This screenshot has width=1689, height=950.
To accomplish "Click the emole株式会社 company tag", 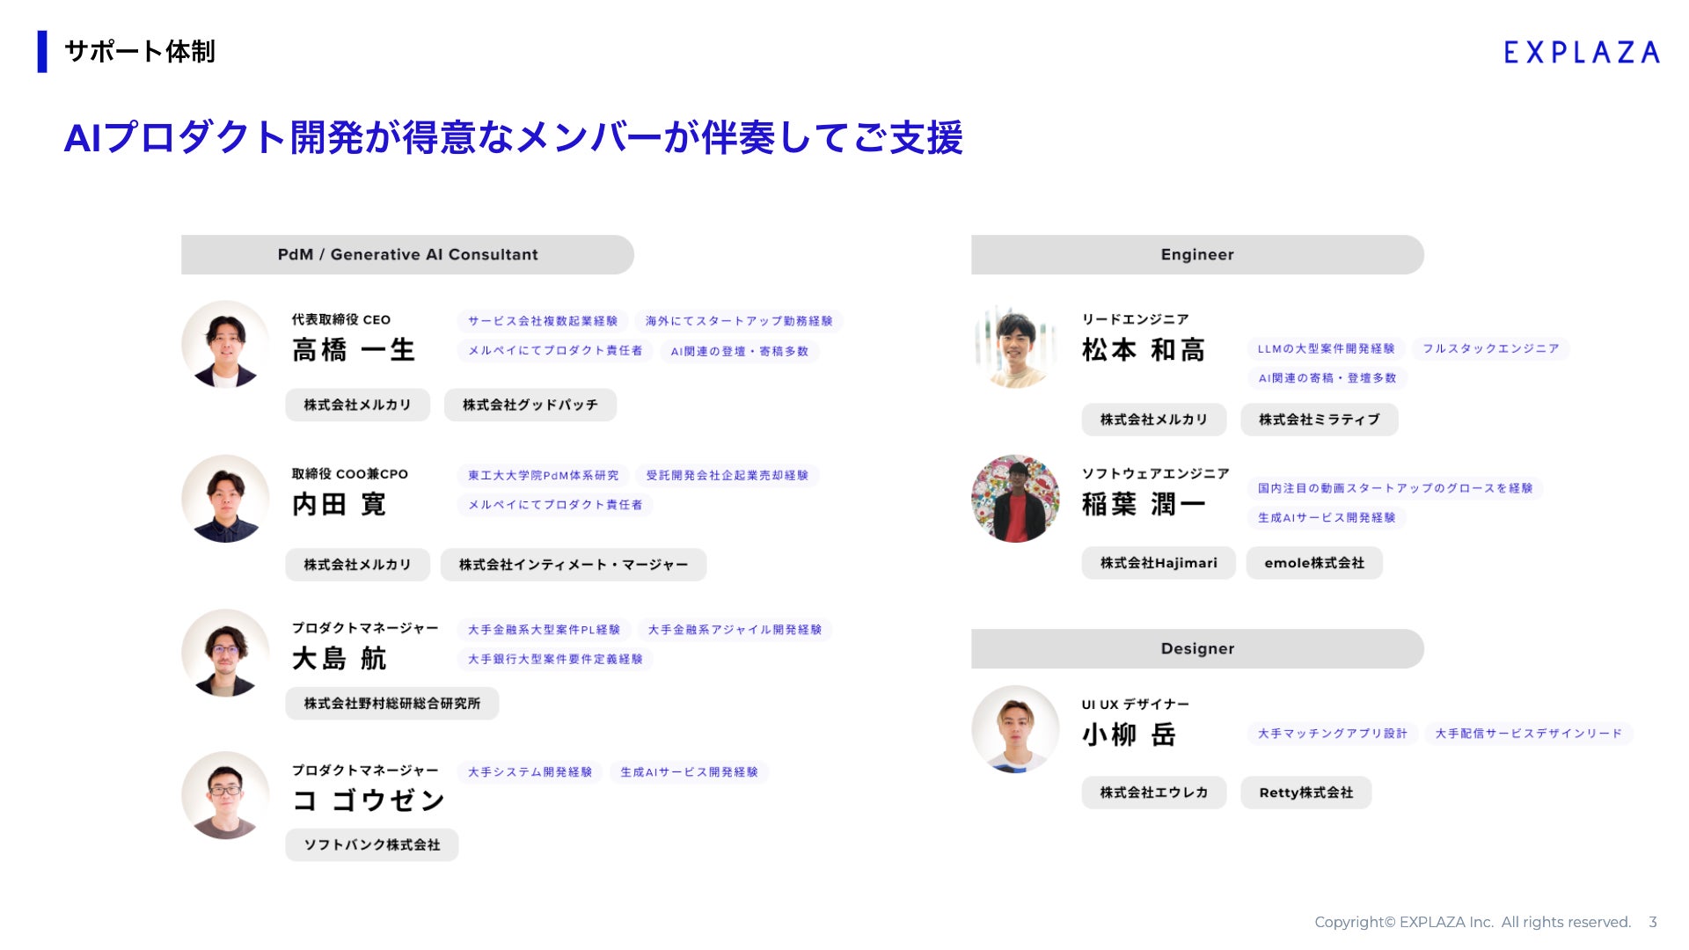I will [1313, 563].
